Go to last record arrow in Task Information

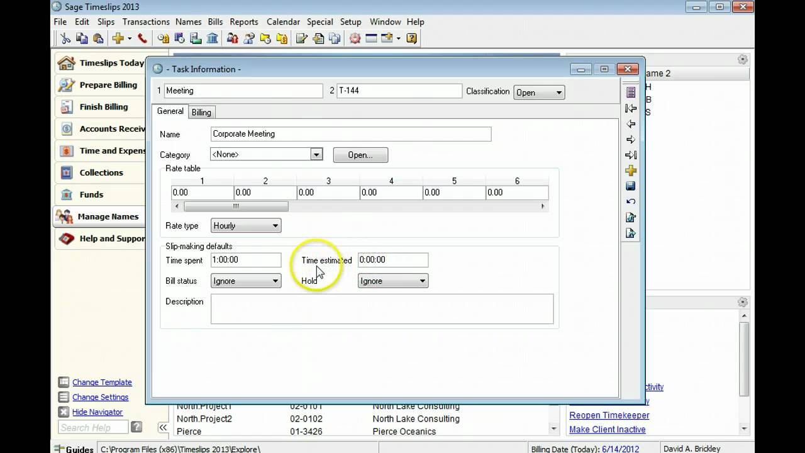click(x=631, y=155)
